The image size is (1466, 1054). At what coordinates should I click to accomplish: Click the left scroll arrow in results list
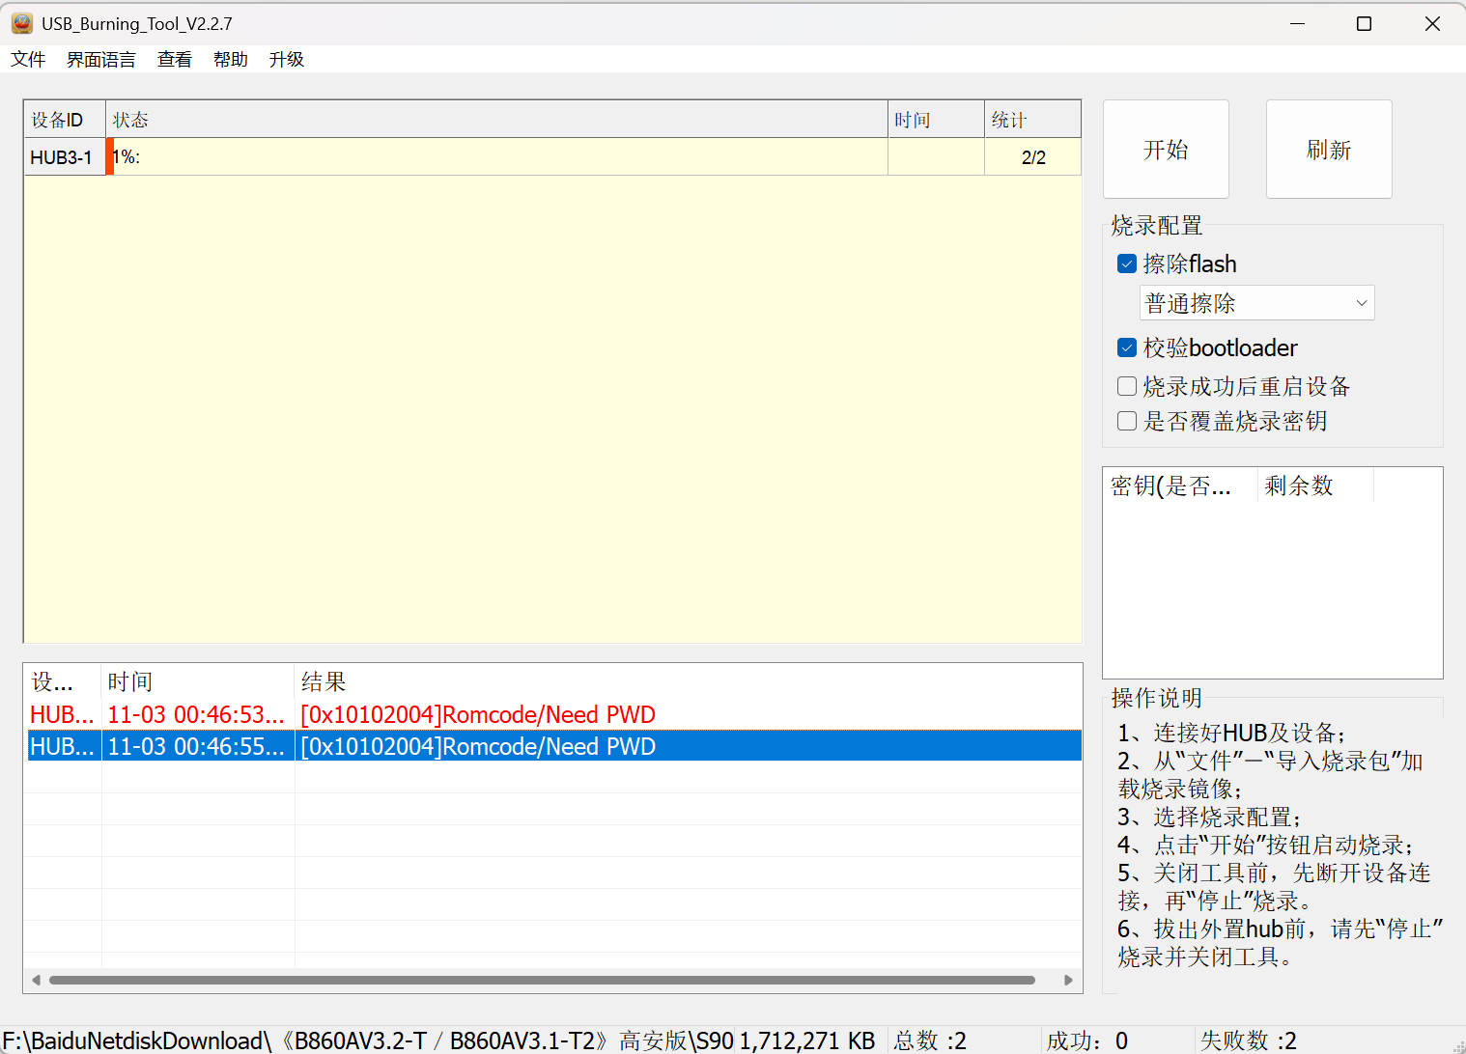36,980
